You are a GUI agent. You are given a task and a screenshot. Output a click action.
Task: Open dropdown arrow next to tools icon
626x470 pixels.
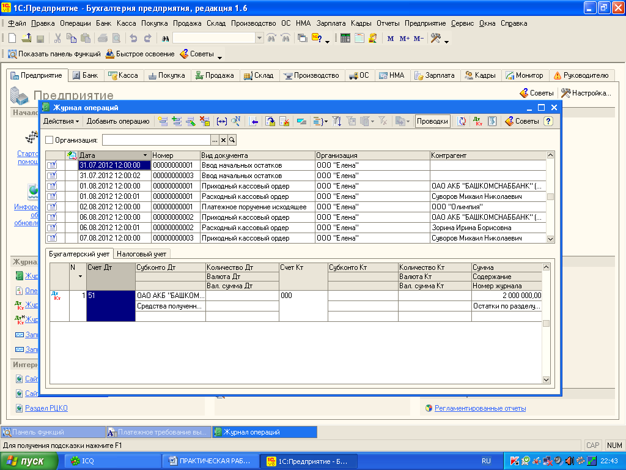(446, 41)
